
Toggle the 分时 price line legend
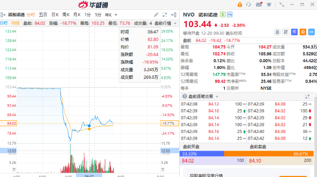click(x=4, y=23)
